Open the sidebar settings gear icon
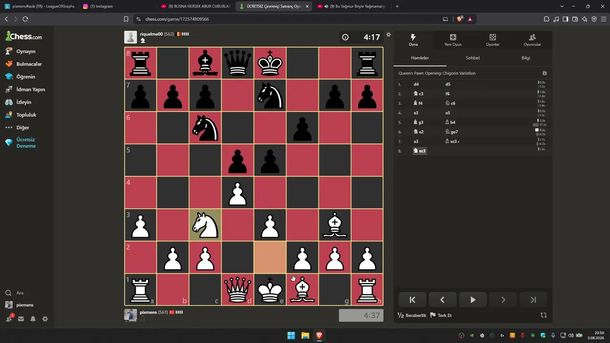This screenshot has height=343, width=610. click(45, 319)
